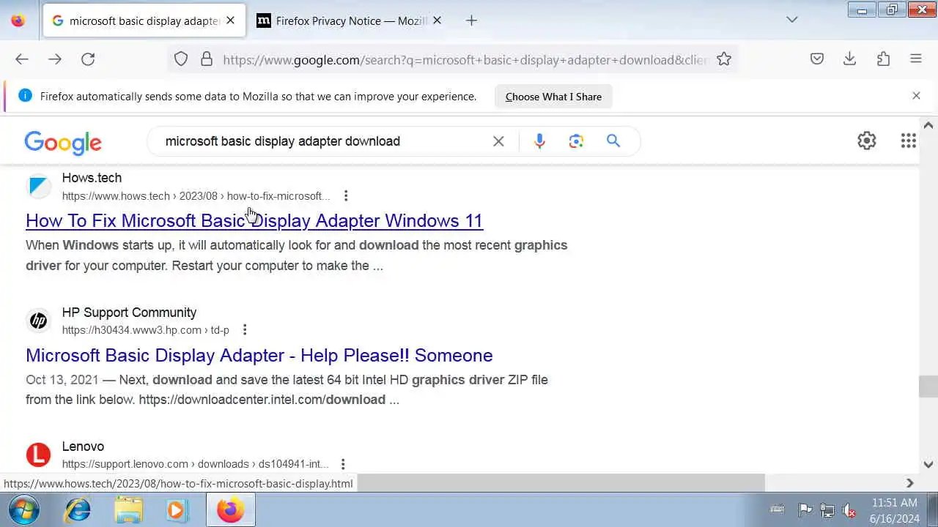Screen dimensions: 938x527
Task: Open the taskbar clock and date
Action: (895, 510)
